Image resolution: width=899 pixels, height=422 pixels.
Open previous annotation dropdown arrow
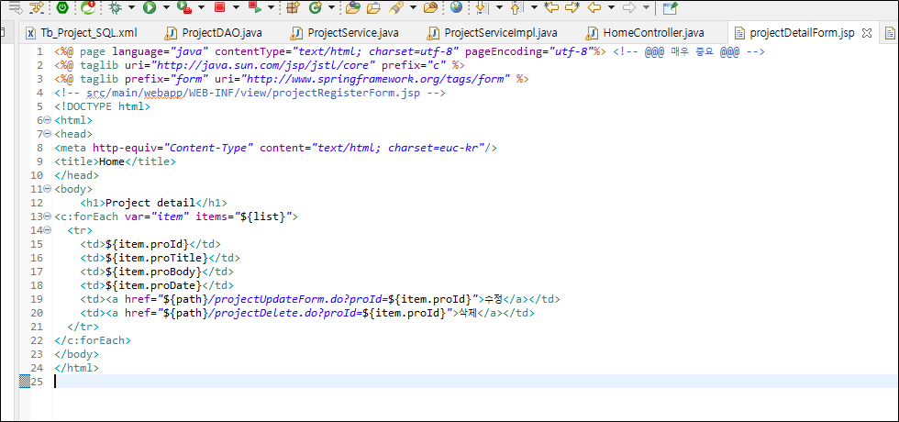point(533,7)
